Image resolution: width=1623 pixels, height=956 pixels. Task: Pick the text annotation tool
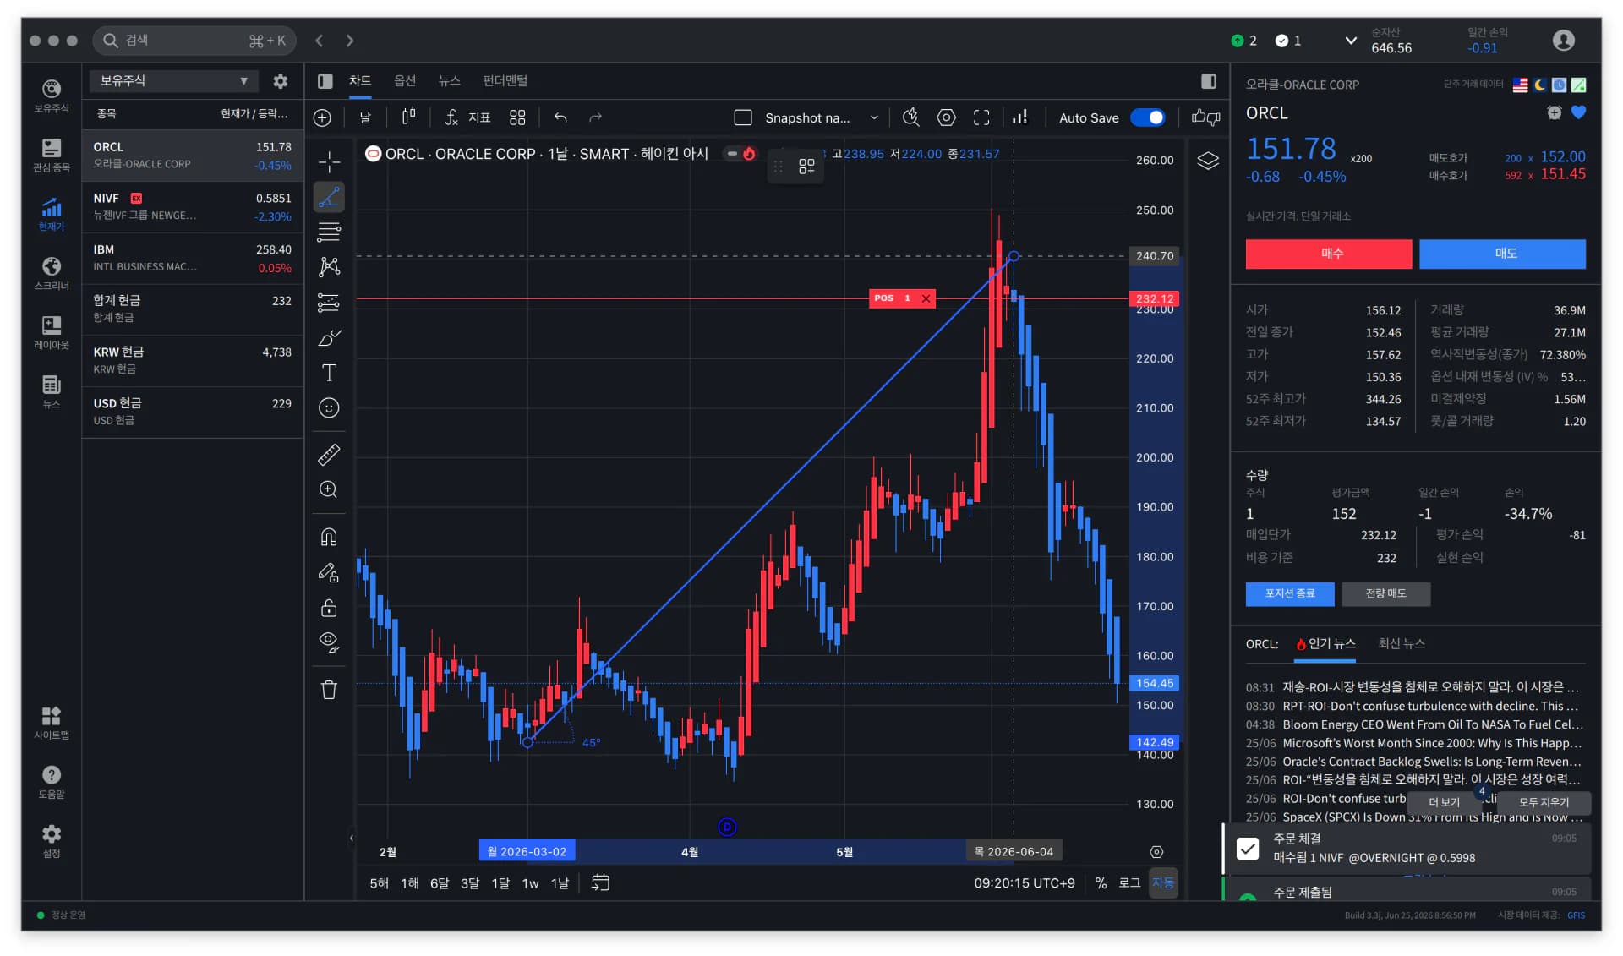(x=329, y=373)
